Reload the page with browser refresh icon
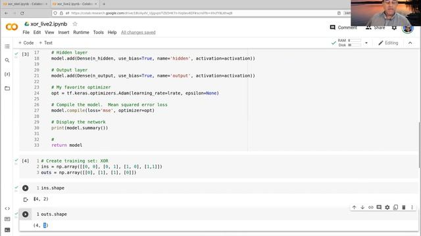Screen dimensions: 421x236 click(22, 13)
